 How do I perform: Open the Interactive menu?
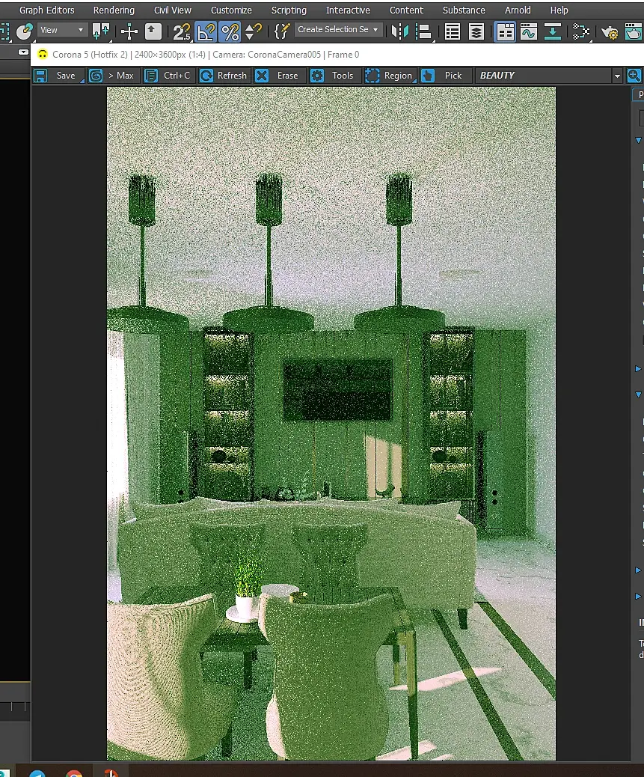(348, 10)
